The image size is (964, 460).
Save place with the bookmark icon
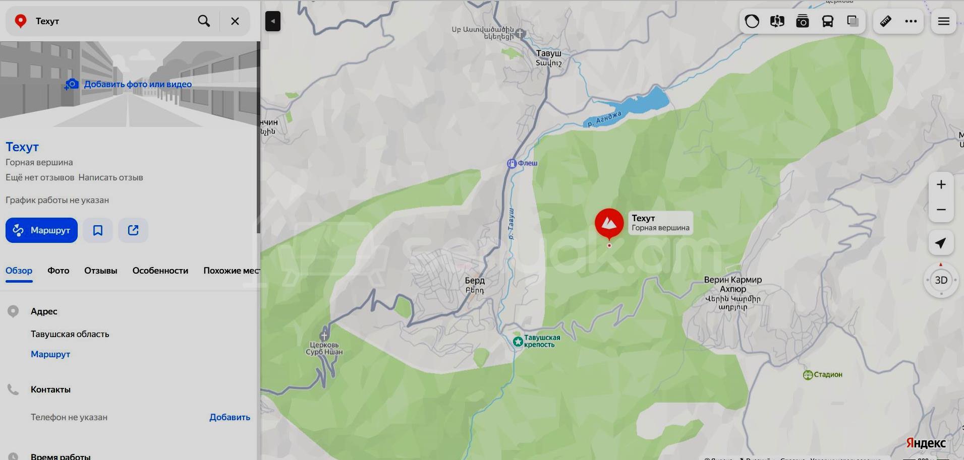point(98,230)
